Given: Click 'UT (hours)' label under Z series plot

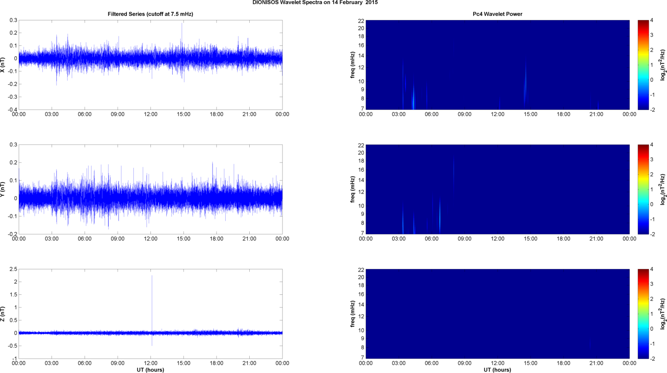Looking at the screenshot, I should point(150,370).
